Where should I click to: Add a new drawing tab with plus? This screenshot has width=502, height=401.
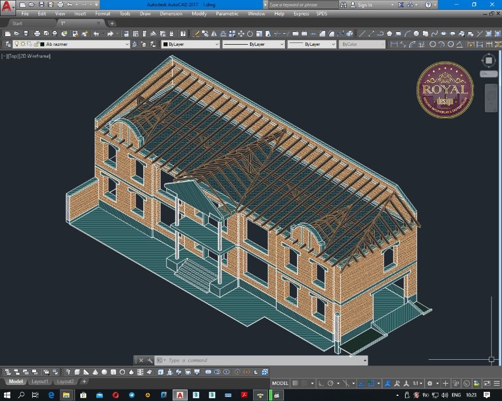(112, 23)
